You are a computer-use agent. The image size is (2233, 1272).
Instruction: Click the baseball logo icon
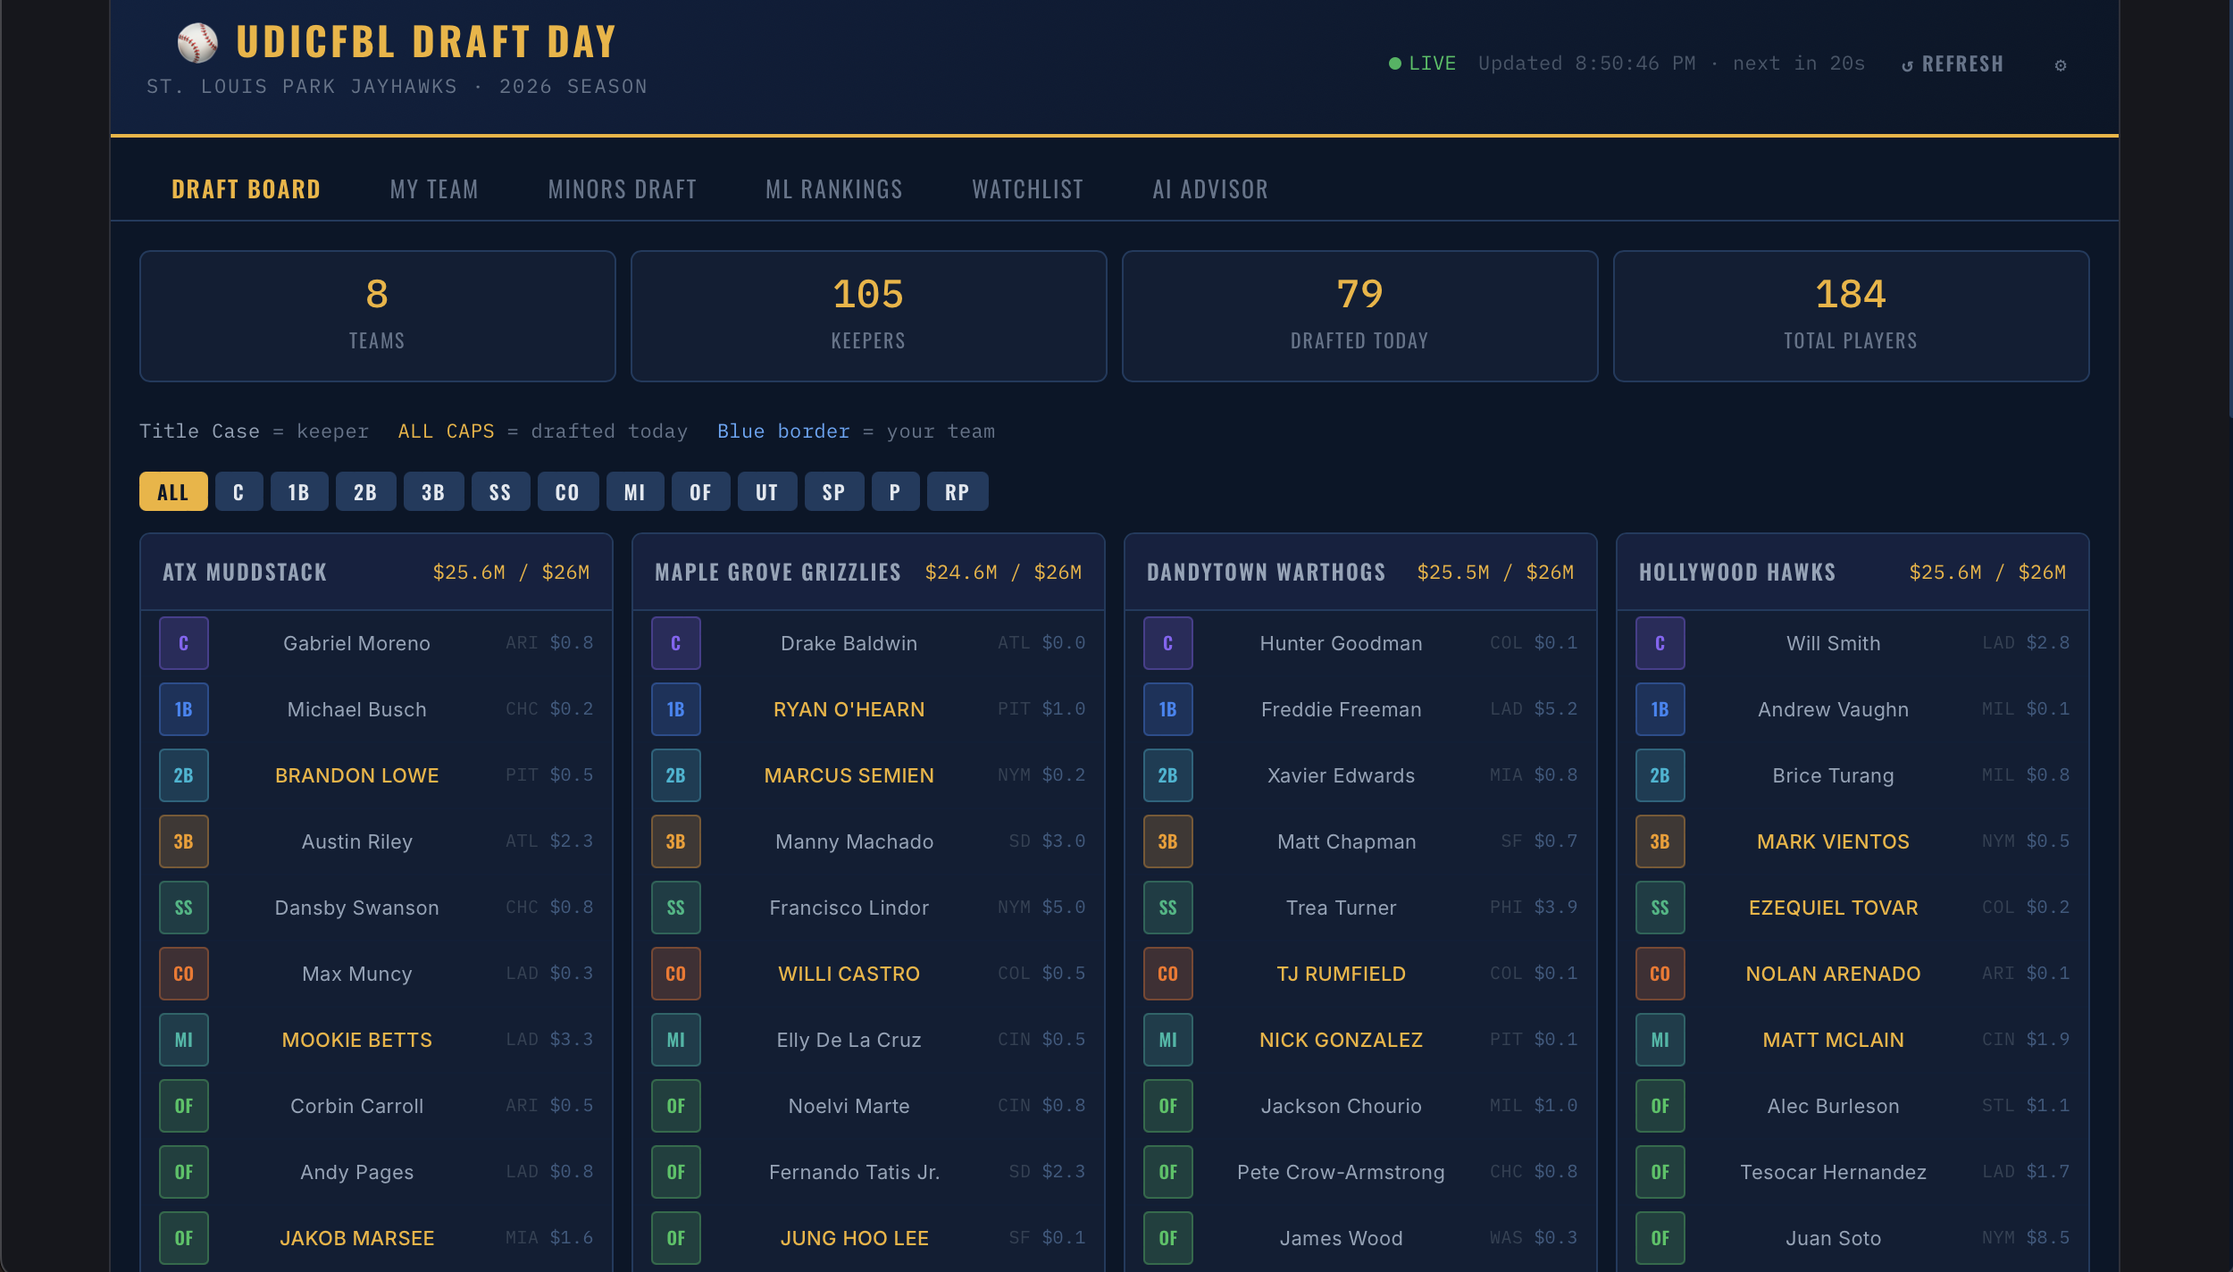click(x=197, y=42)
